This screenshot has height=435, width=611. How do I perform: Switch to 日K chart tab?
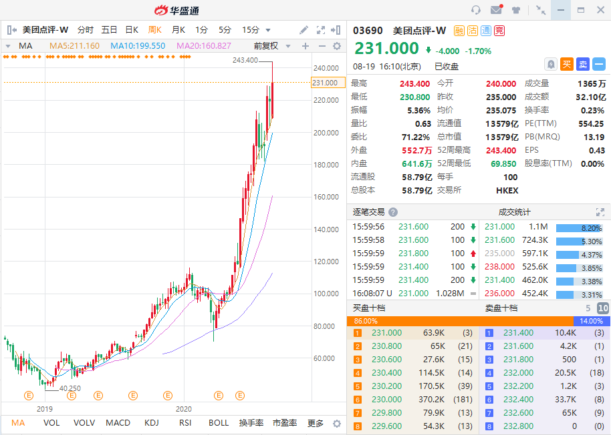tap(132, 30)
